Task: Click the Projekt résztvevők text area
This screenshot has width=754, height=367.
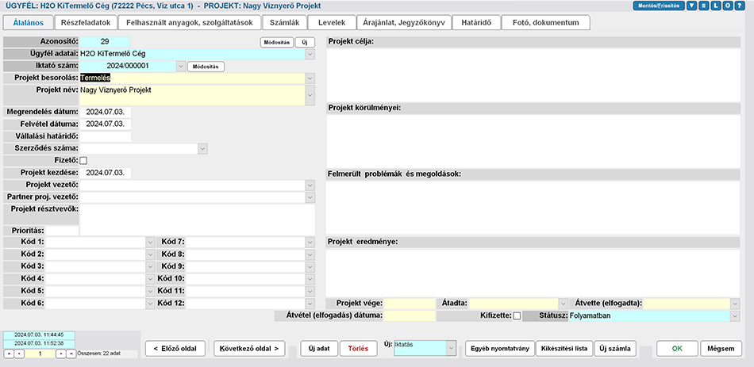Action: [197, 220]
